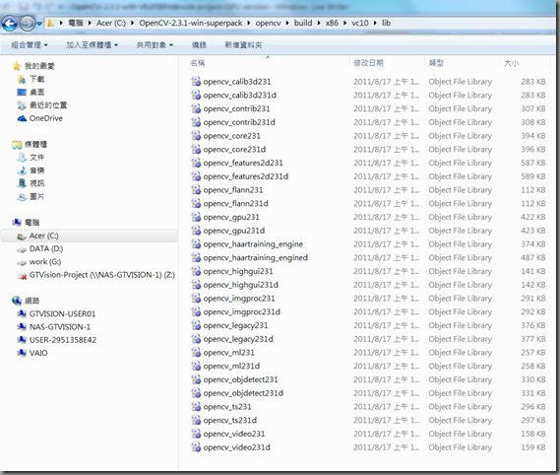
Task: Go to the vc10 folder breadcrumb
Action: point(359,23)
